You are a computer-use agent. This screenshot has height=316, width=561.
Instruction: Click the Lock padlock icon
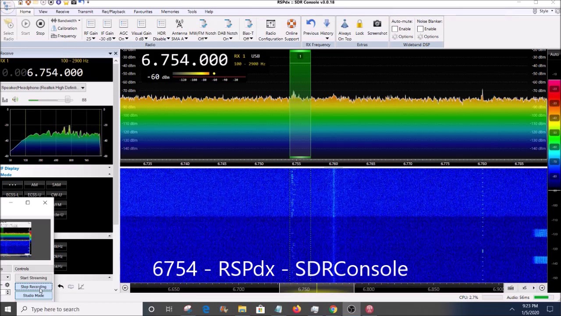359,27
